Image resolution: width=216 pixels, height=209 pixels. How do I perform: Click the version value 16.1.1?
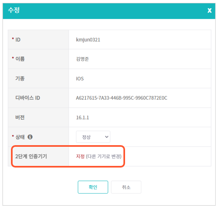82,118
